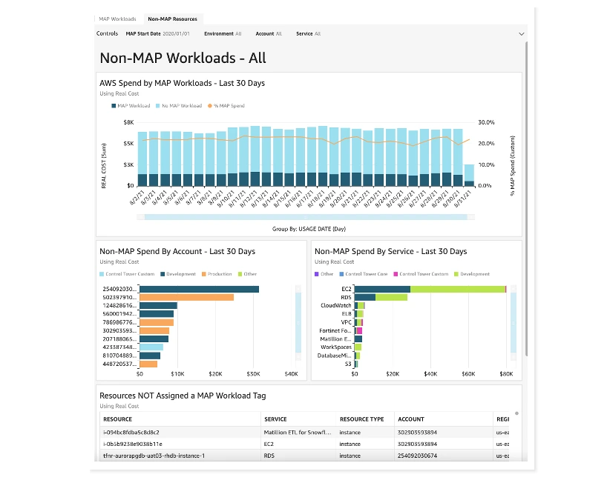The image size is (607, 480).
Task: Open the MAP Start Date control
Action: pos(159,33)
